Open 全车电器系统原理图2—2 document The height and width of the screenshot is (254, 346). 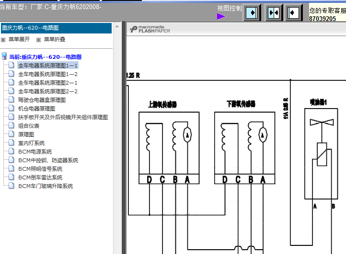tap(47, 91)
